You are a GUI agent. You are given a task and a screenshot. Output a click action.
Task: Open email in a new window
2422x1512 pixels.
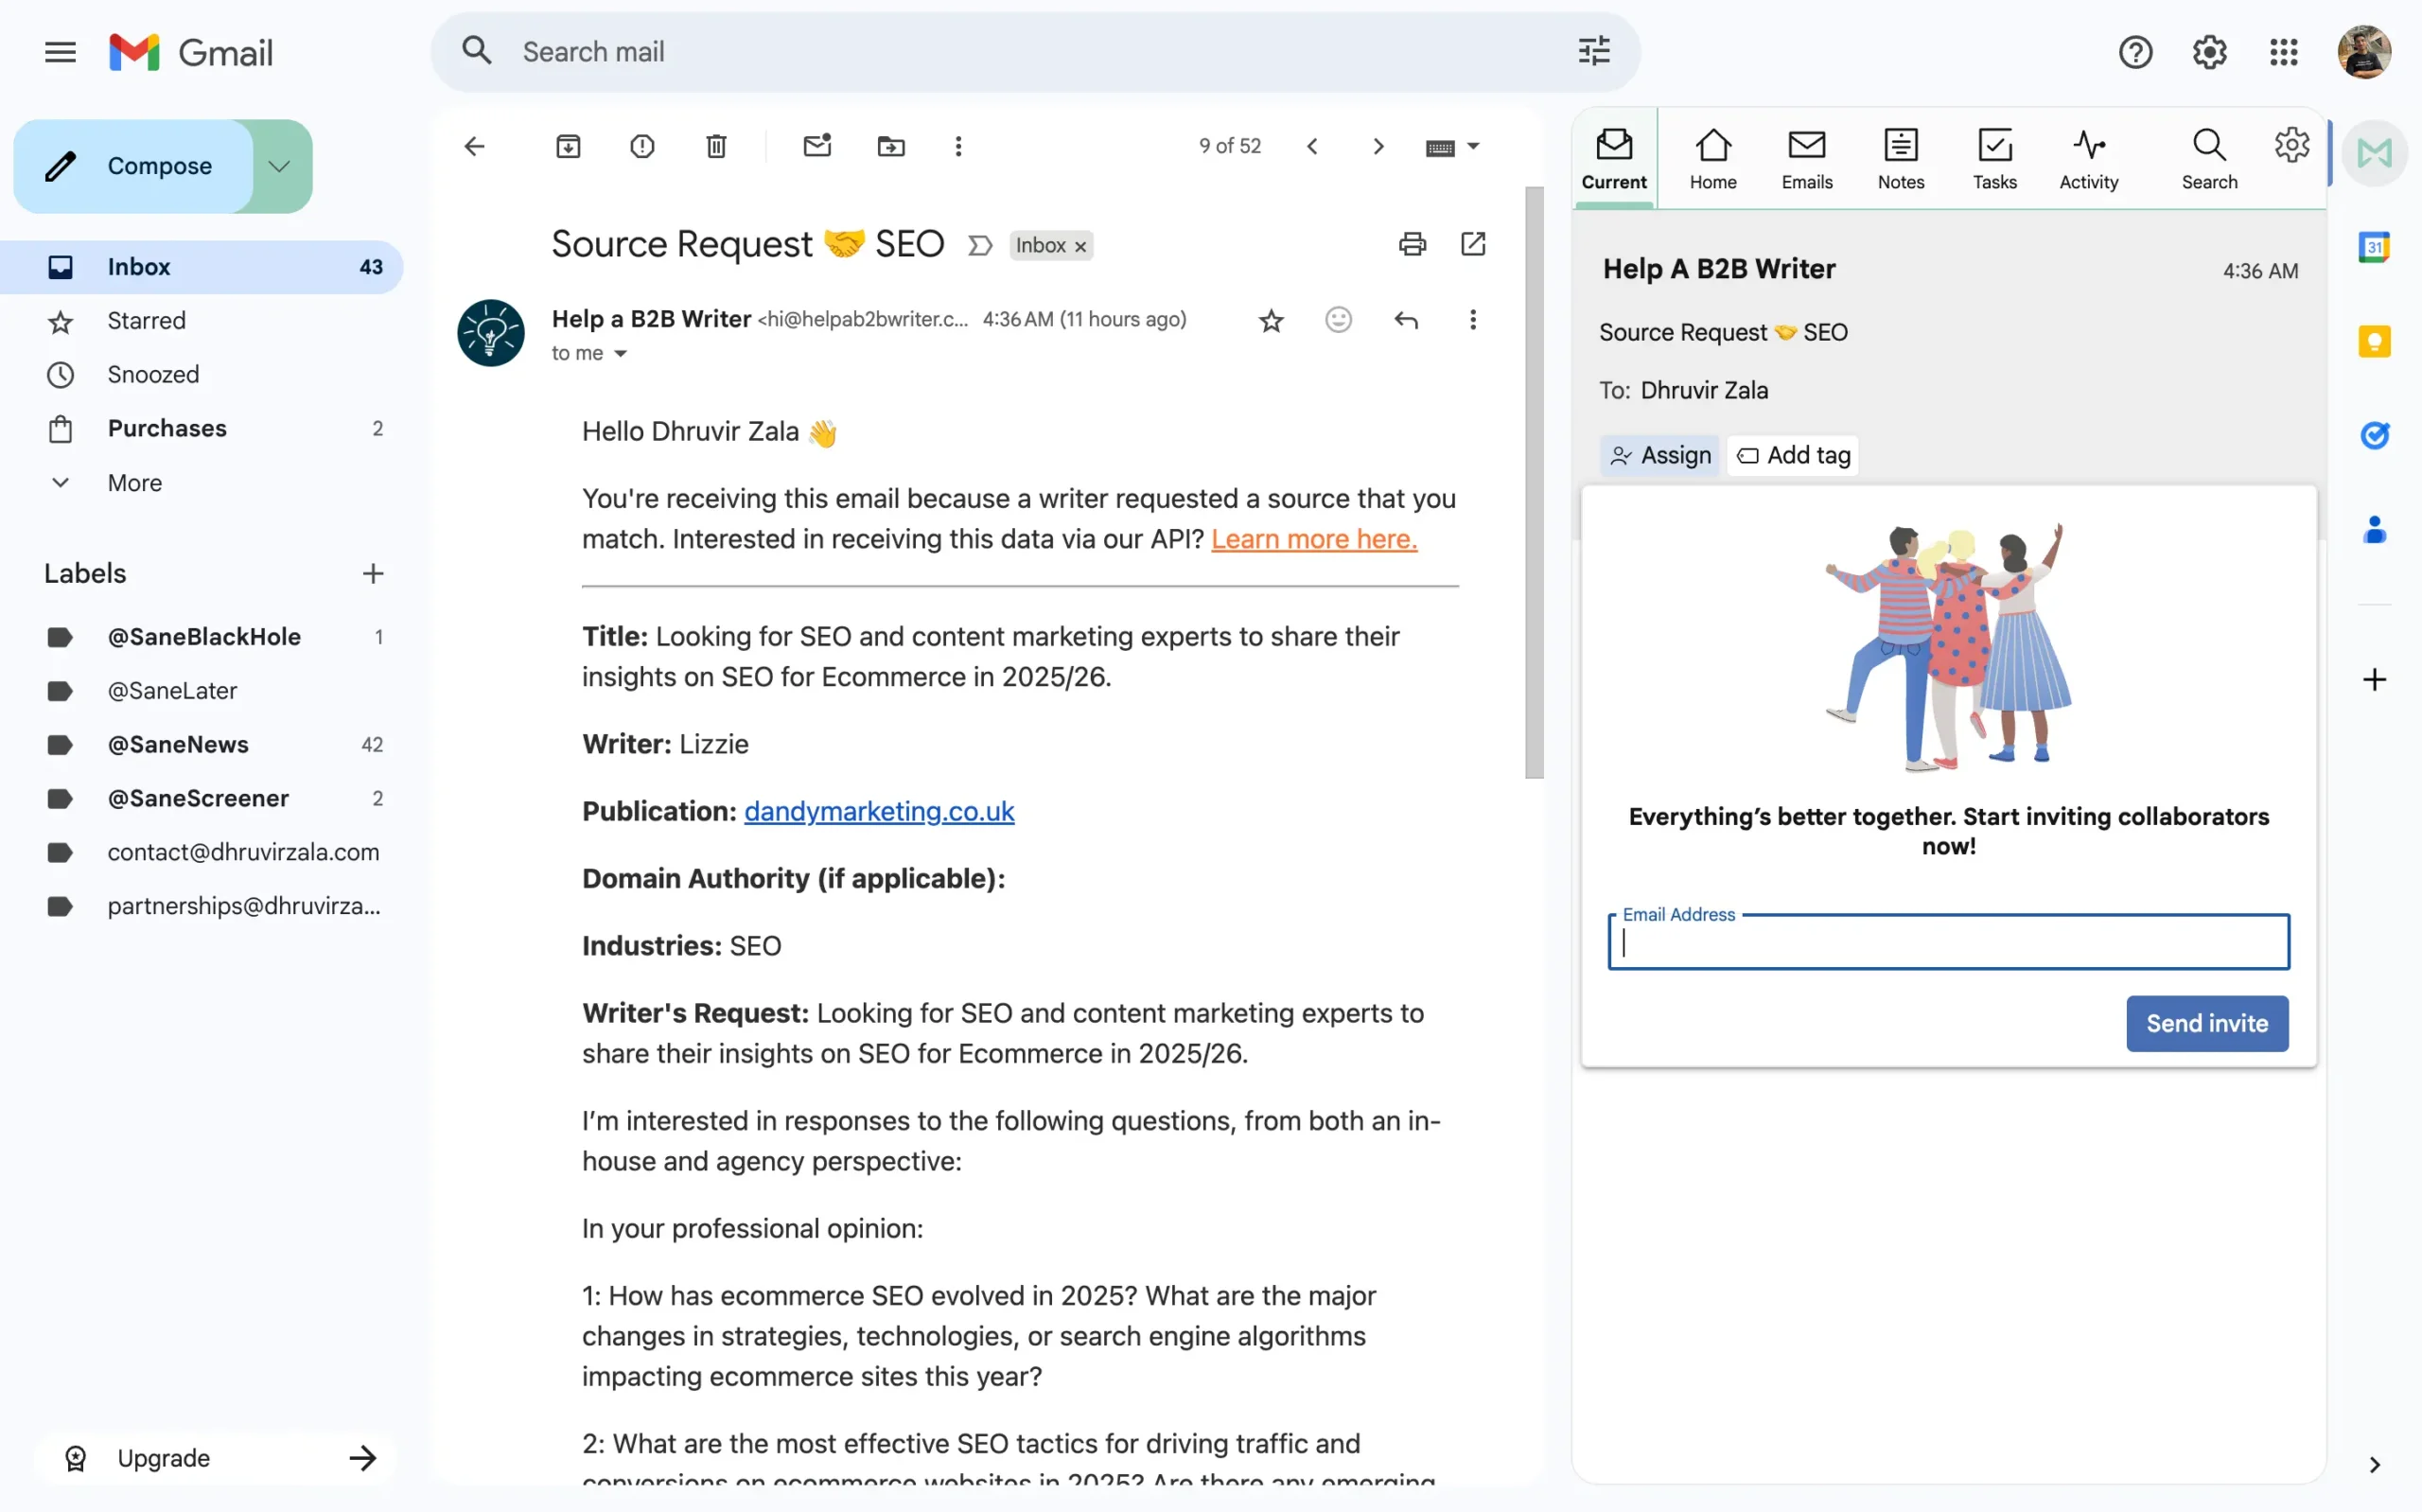coord(1472,244)
